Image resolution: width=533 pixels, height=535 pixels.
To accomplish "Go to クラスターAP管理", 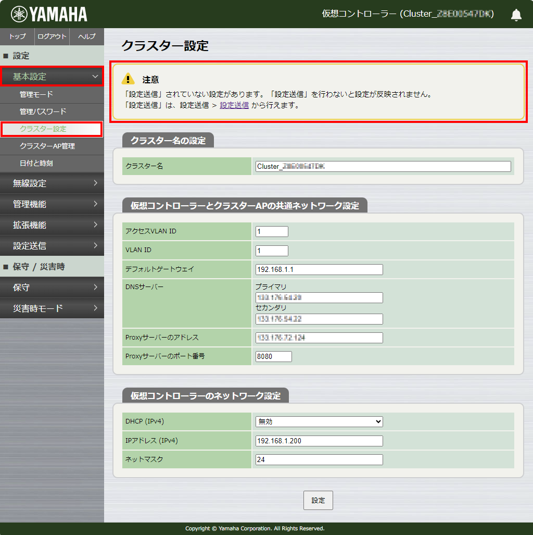I will [x=47, y=146].
